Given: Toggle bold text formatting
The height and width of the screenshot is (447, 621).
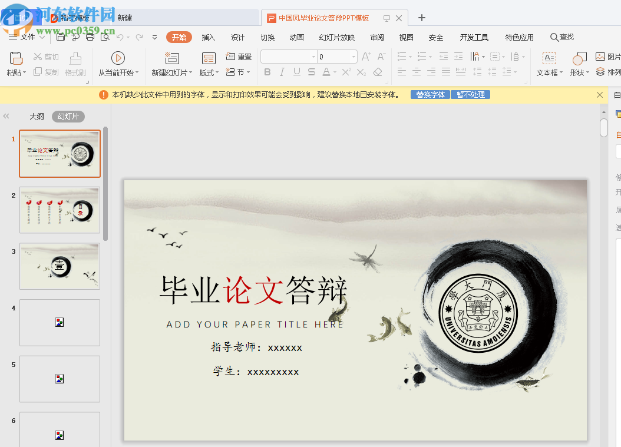Looking at the screenshot, I should point(267,72).
